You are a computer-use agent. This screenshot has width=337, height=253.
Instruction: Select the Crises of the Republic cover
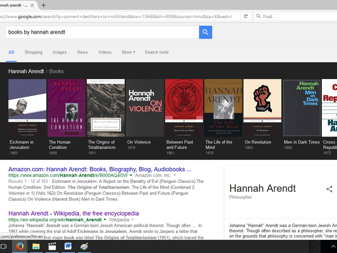point(329,108)
